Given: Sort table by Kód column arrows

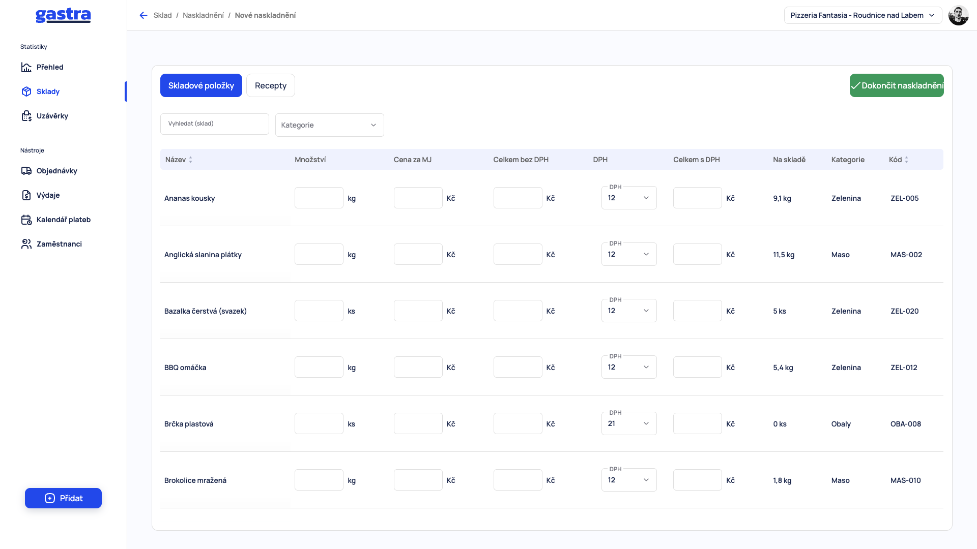Looking at the screenshot, I should [906, 160].
